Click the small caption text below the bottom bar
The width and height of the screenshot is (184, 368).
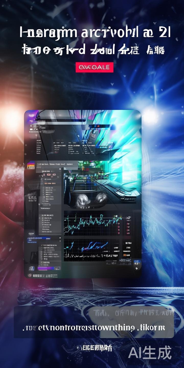click(x=95, y=348)
